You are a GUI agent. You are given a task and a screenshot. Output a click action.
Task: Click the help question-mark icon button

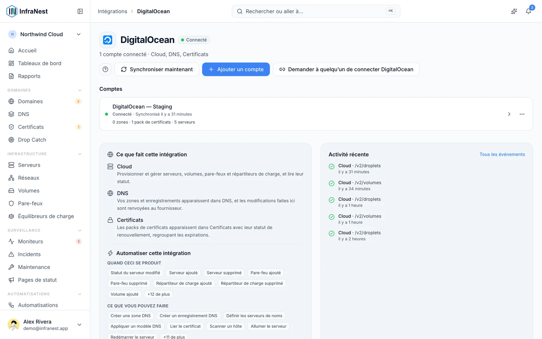105,69
